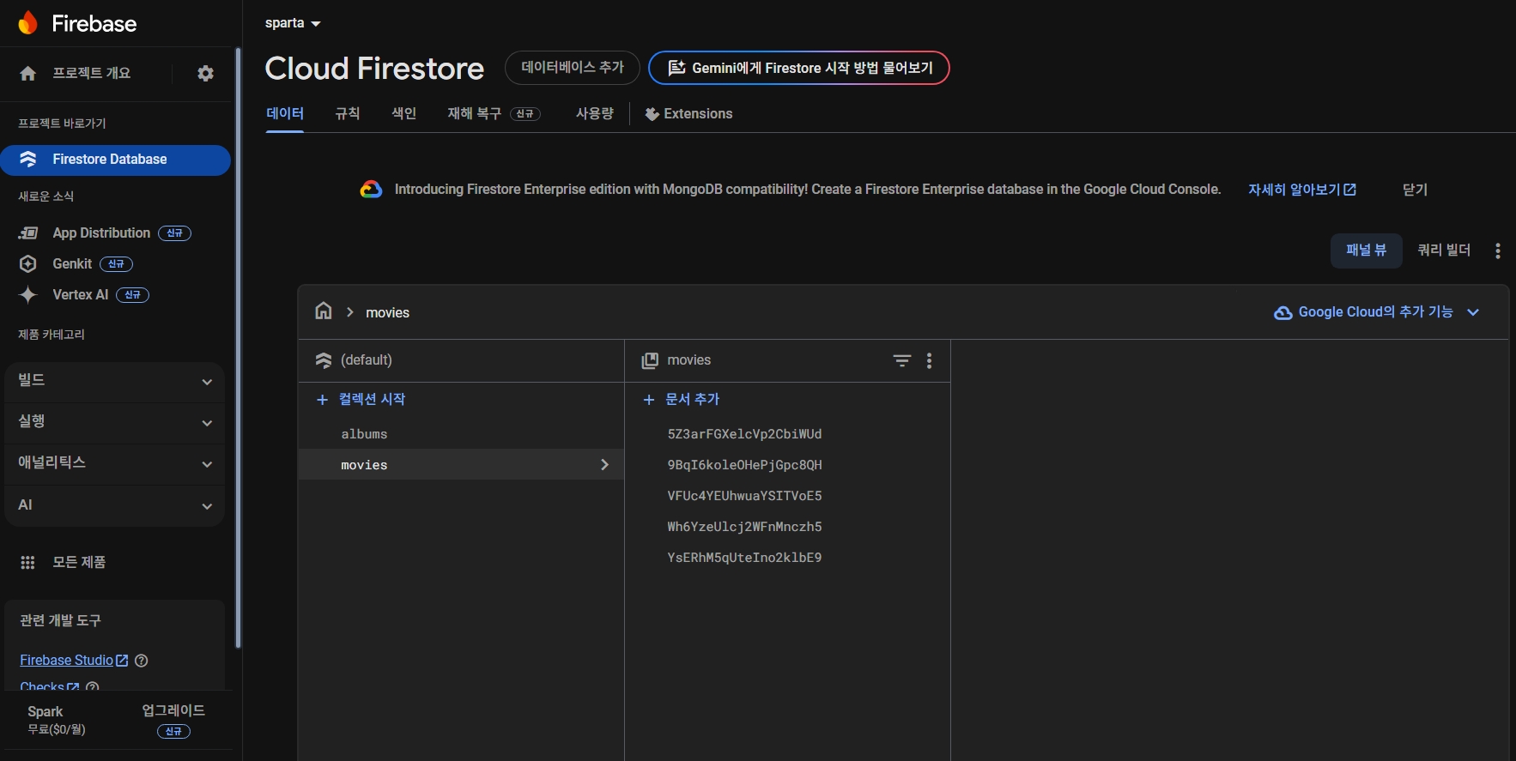Select the 패널 뷰 view button

[1367, 251]
